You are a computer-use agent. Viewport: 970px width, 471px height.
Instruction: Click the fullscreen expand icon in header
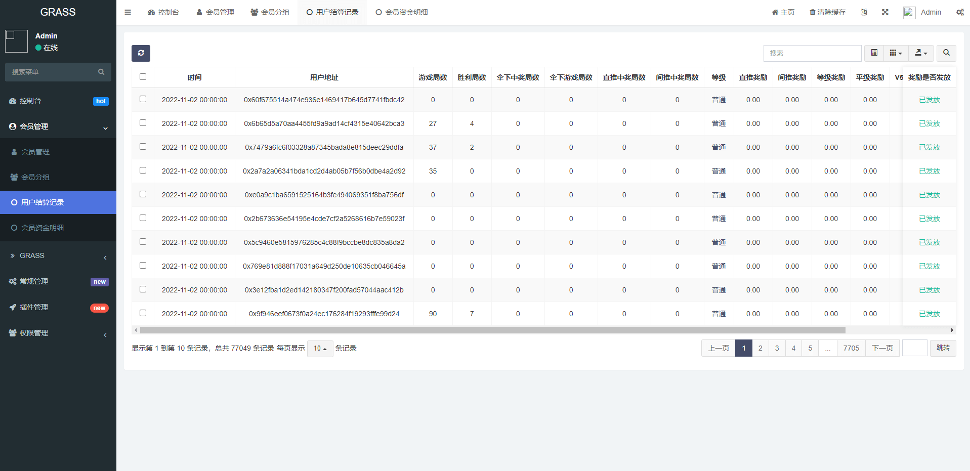(885, 12)
